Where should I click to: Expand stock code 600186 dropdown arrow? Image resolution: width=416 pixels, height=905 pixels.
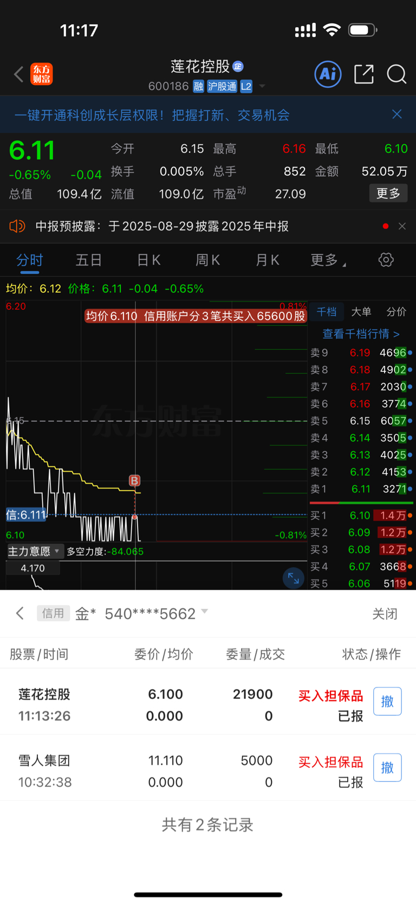pos(262,86)
